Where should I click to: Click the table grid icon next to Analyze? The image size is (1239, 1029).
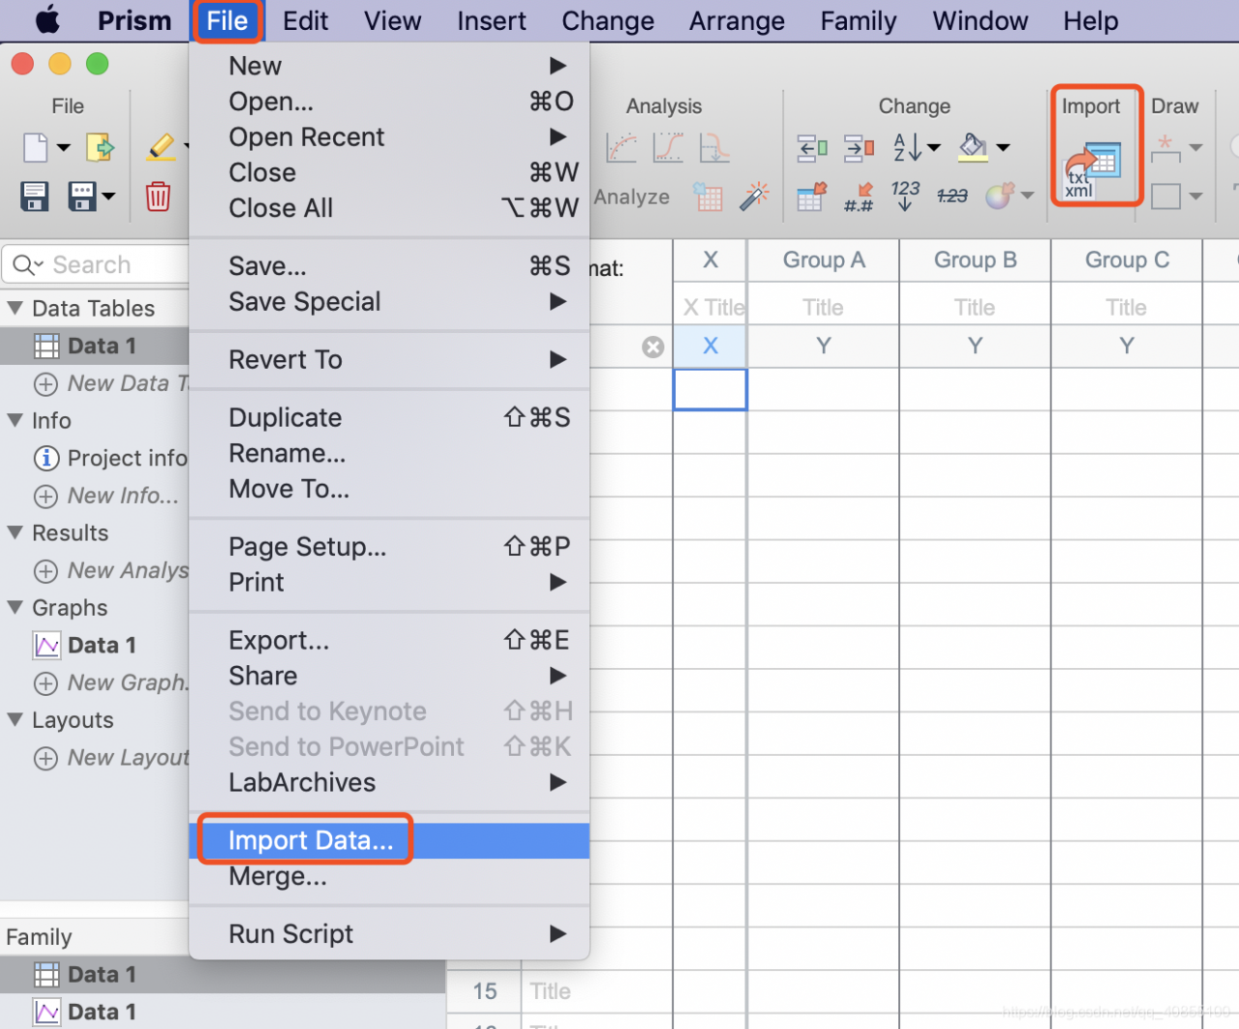click(x=708, y=197)
